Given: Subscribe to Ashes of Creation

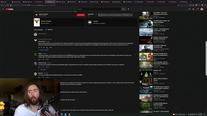Looking at the screenshot, I should click(x=81, y=15).
